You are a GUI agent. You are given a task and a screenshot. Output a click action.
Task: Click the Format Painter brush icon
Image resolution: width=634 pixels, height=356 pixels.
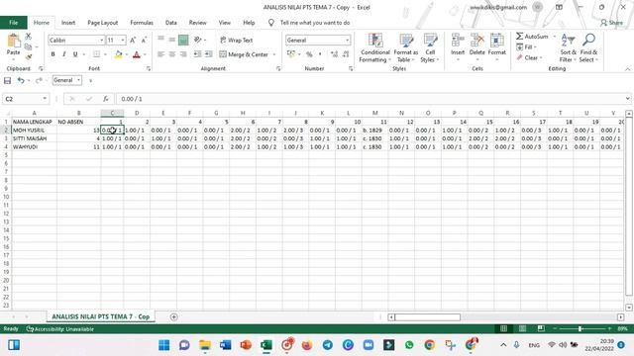(29, 57)
